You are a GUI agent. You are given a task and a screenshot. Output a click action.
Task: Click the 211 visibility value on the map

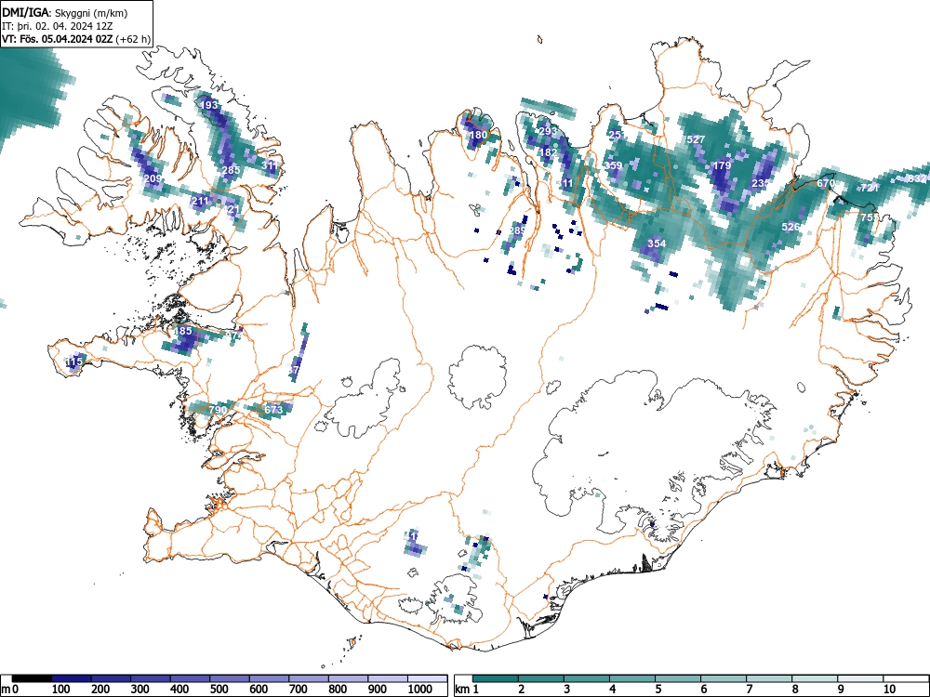click(x=200, y=201)
